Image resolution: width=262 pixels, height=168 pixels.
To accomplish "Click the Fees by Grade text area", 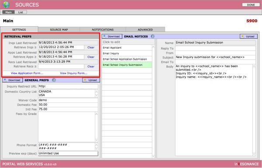I will (x=66, y=127).
